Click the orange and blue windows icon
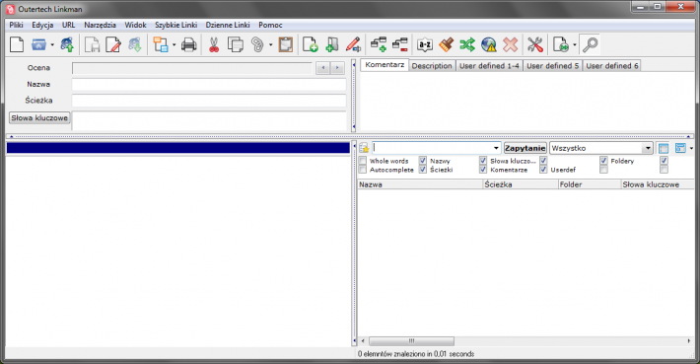The width and height of the screenshot is (700, 364). coord(161,44)
